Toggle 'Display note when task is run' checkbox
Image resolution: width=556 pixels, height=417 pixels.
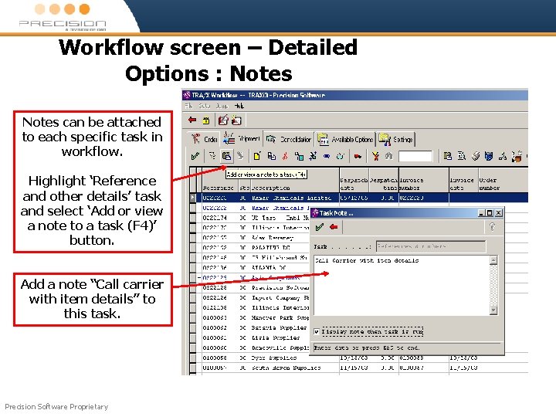point(317,332)
